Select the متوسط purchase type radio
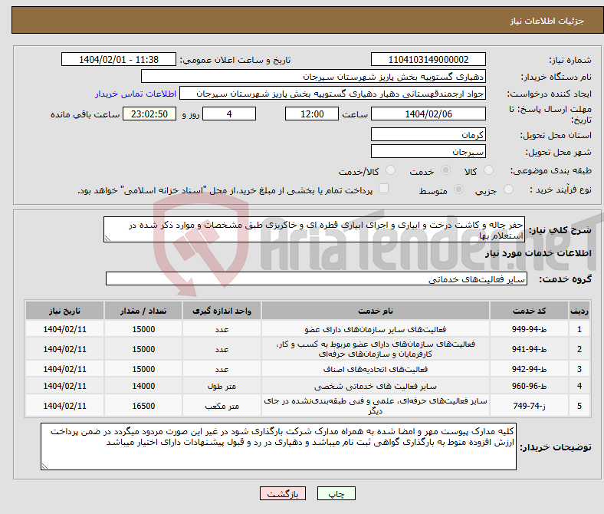This screenshot has height=514, width=604. (458, 189)
